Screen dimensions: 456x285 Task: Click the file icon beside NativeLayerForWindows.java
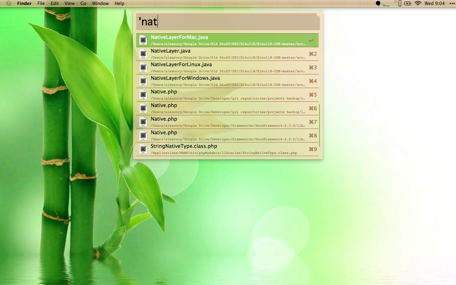[143, 81]
